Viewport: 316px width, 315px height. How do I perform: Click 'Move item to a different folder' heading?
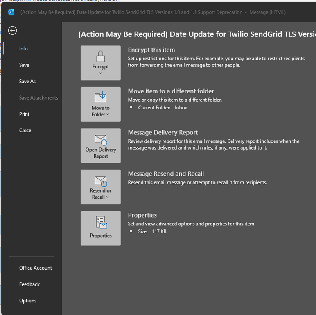[171, 91]
